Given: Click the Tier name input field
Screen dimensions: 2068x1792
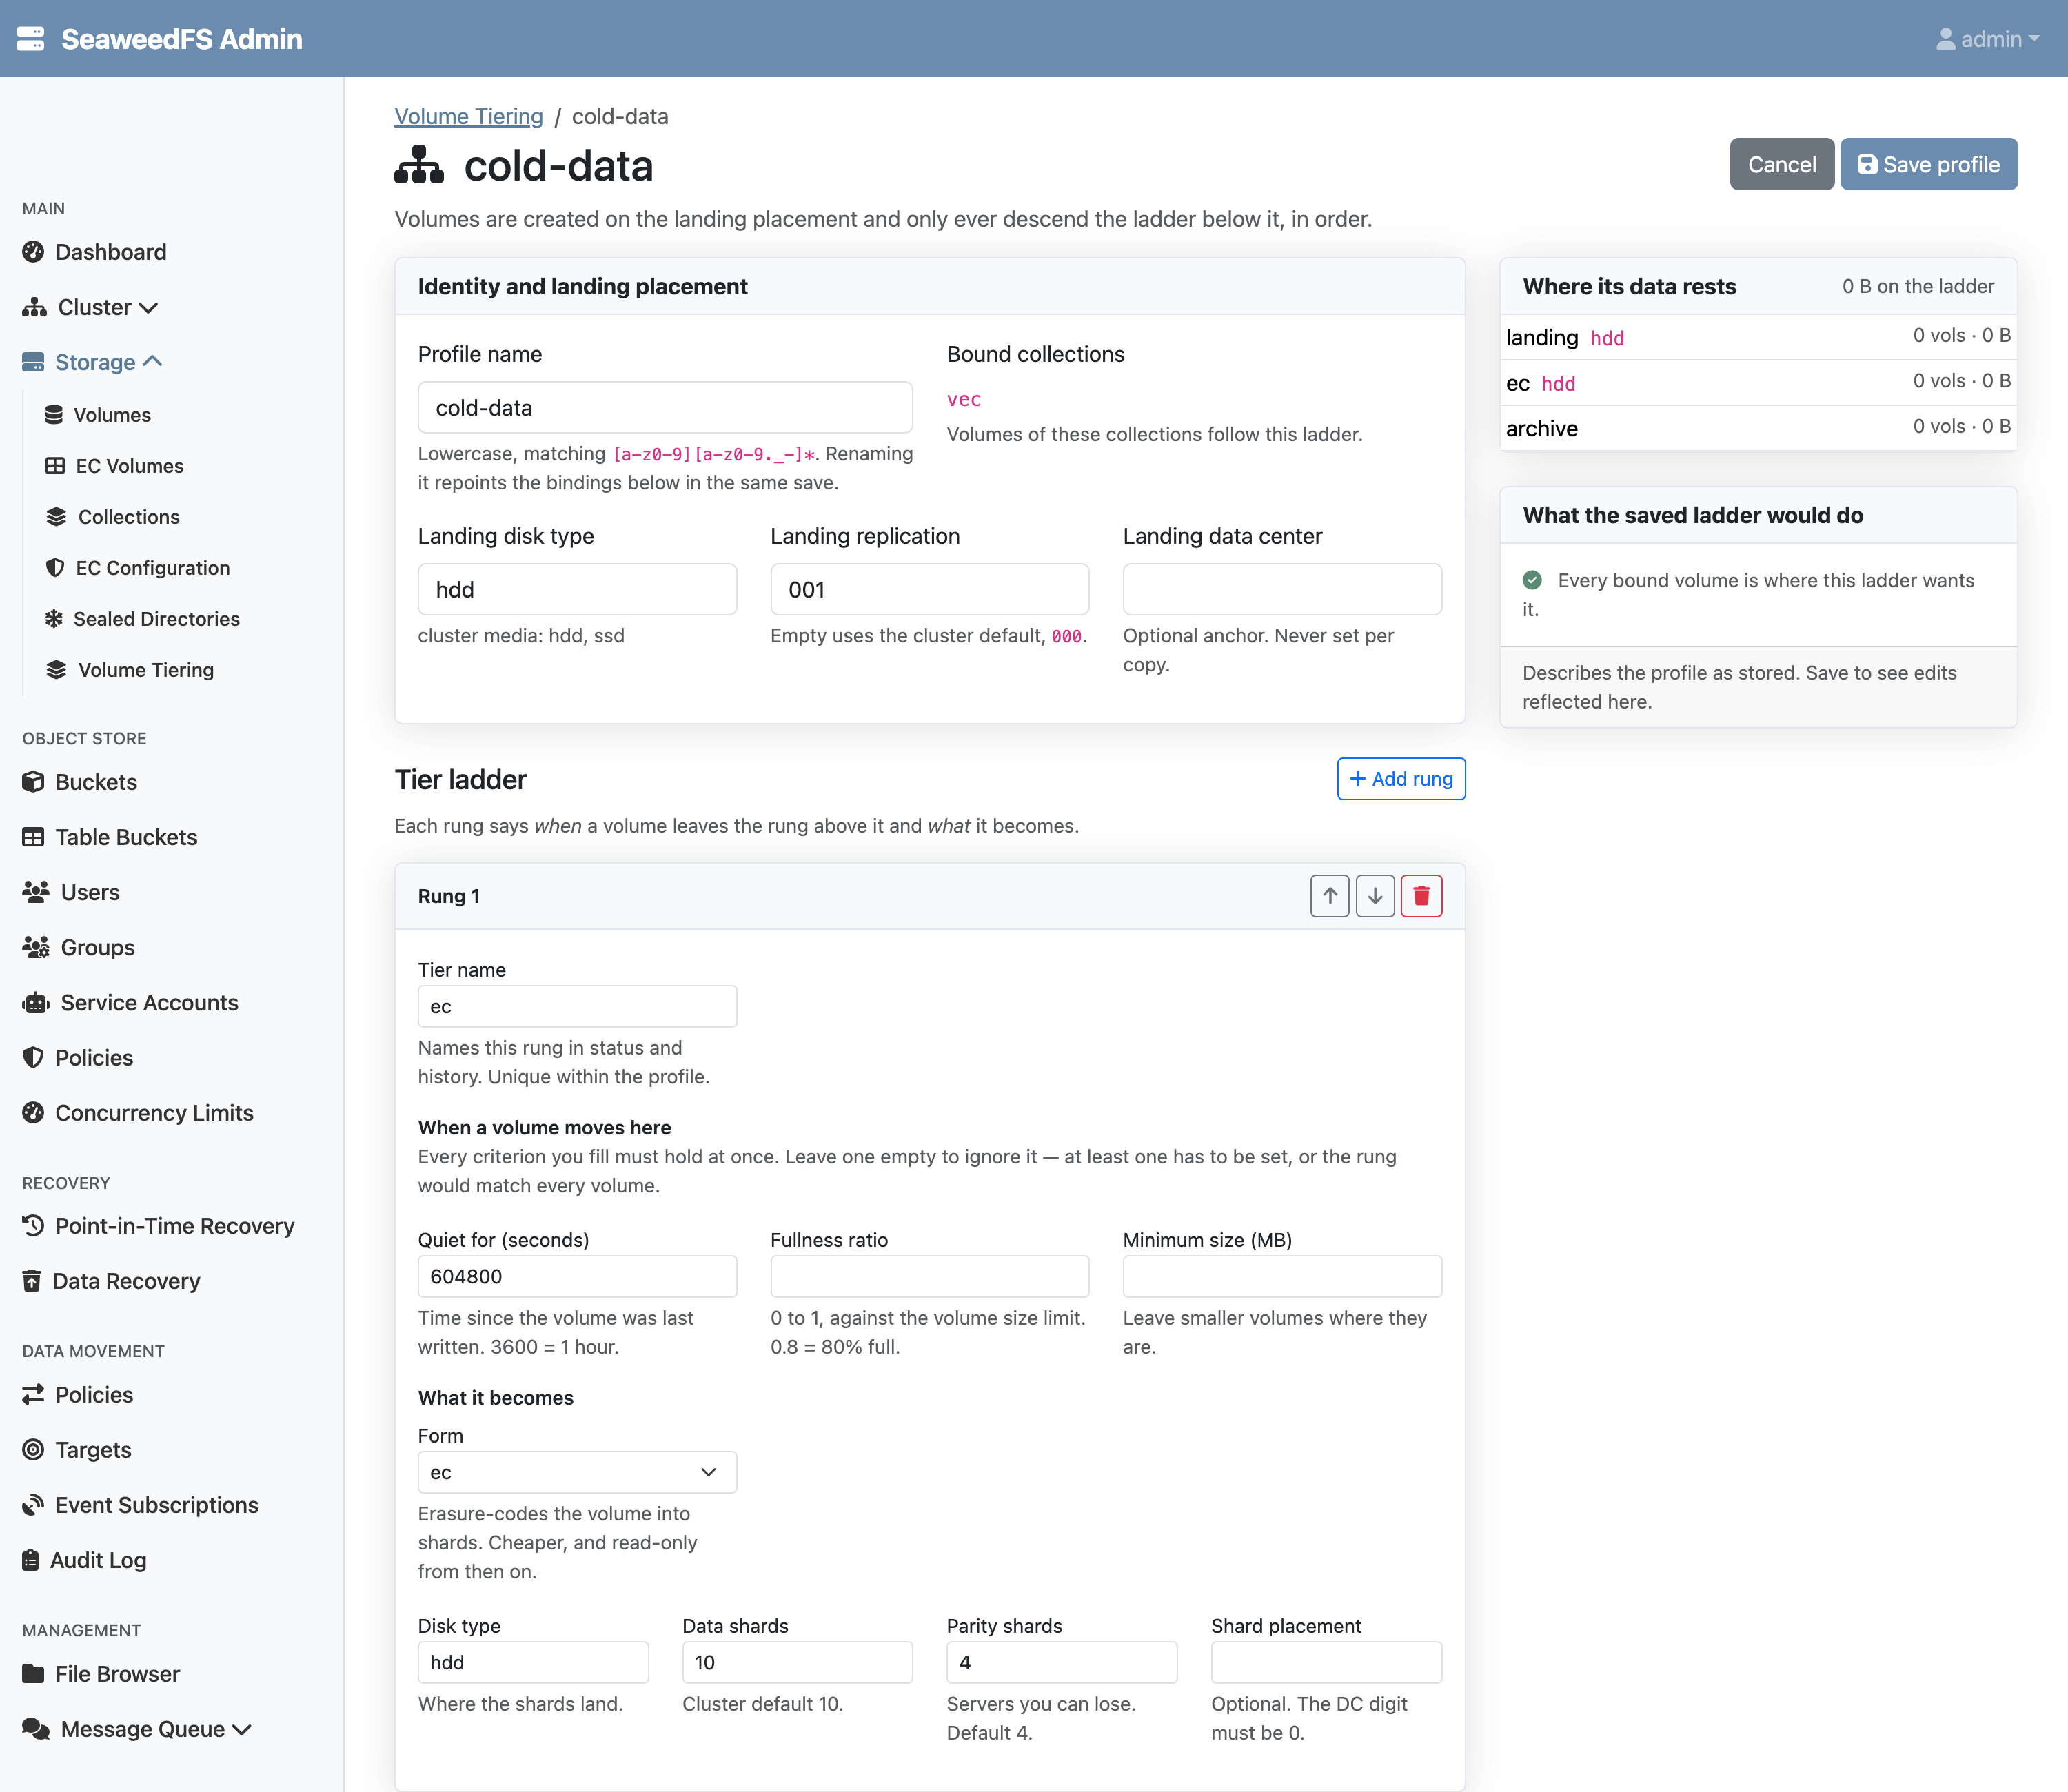Looking at the screenshot, I should [x=577, y=1007].
